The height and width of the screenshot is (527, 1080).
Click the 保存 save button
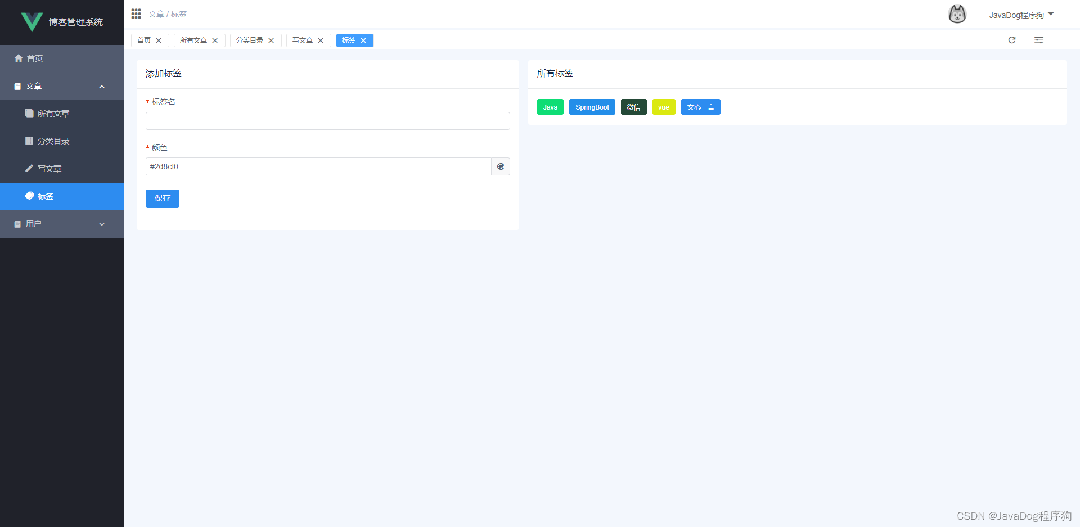162,198
